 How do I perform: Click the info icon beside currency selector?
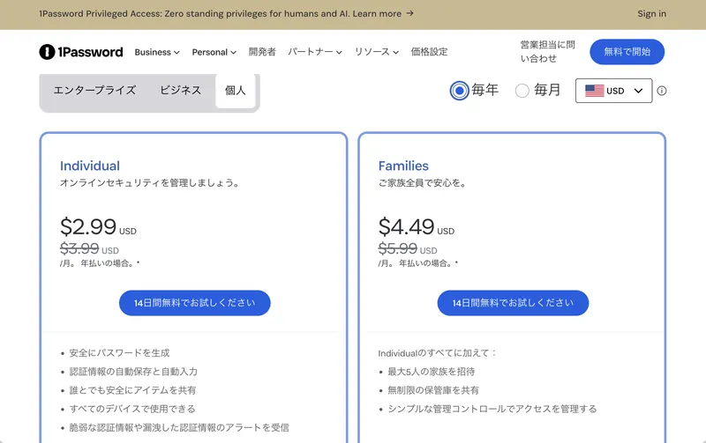(x=661, y=91)
